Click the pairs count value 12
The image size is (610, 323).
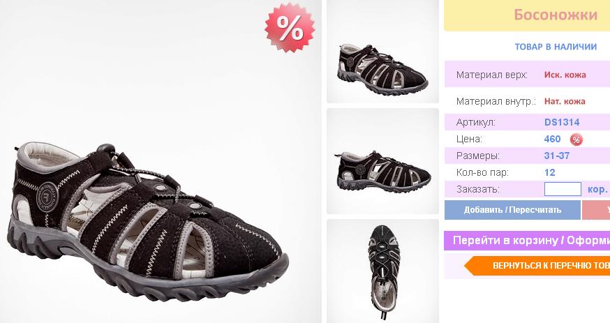(550, 172)
